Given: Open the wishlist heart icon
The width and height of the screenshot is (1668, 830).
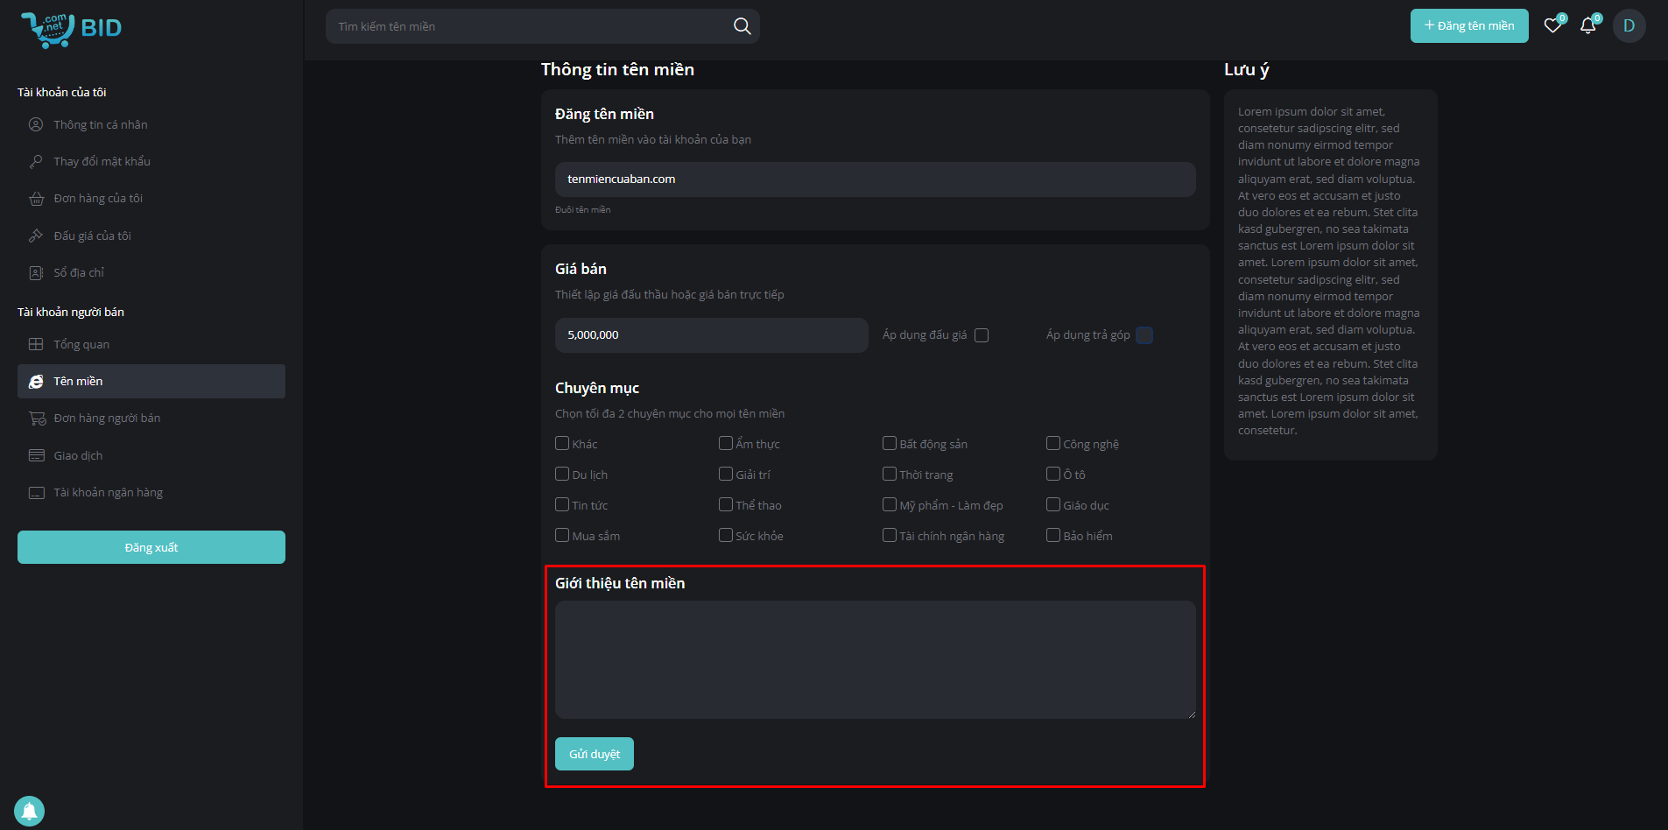Looking at the screenshot, I should (x=1552, y=26).
